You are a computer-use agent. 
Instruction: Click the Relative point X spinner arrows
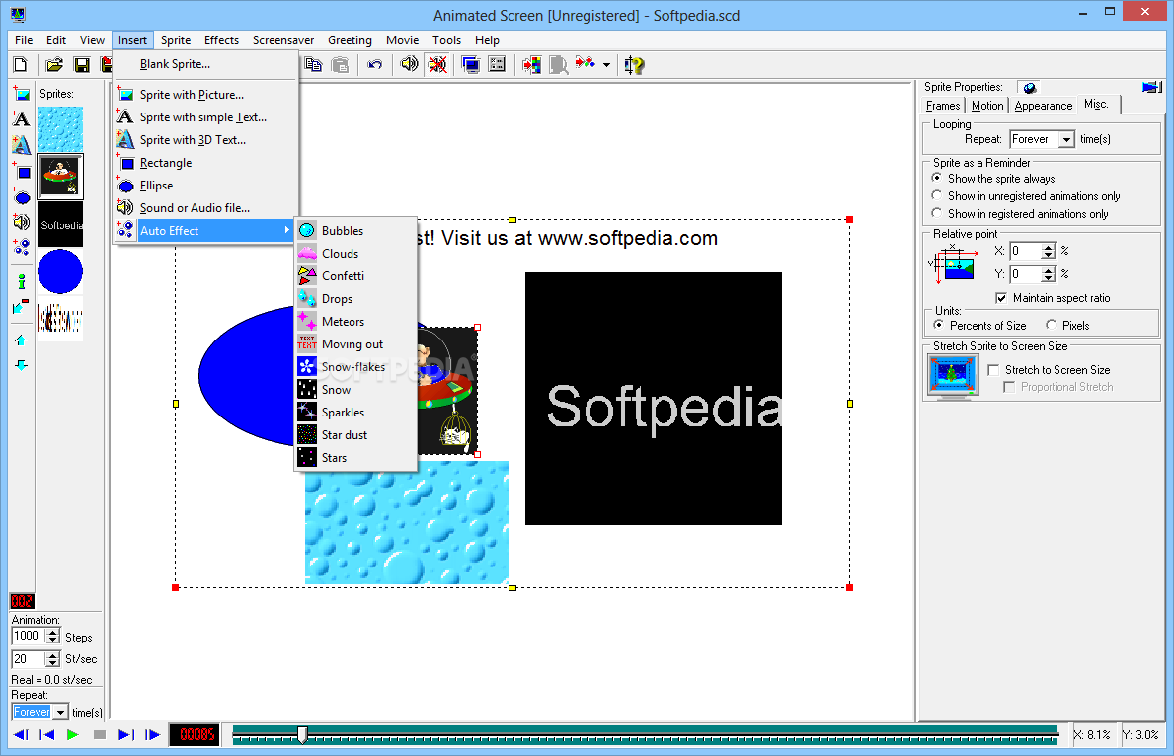point(1049,251)
